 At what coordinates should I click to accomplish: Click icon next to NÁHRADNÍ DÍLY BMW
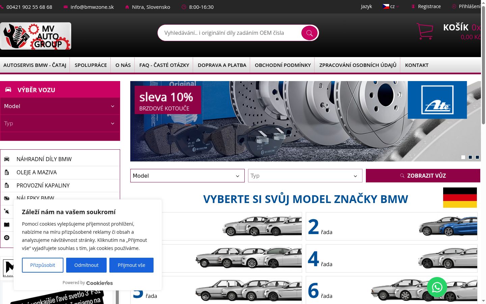tap(7, 159)
